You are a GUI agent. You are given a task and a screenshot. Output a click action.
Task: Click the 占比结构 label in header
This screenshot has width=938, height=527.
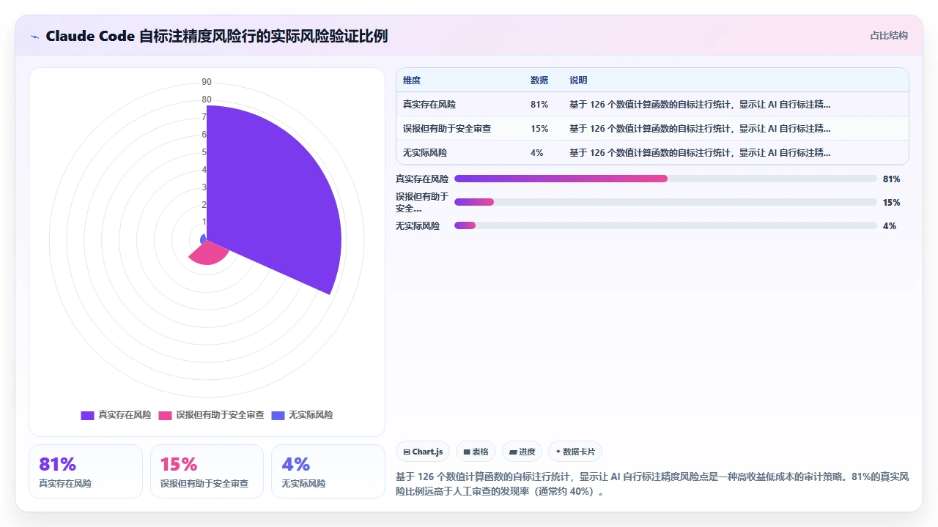889,35
